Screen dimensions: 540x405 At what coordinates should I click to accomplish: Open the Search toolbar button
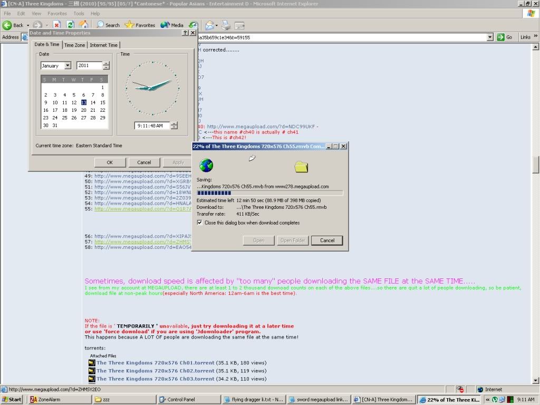[x=108, y=25]
